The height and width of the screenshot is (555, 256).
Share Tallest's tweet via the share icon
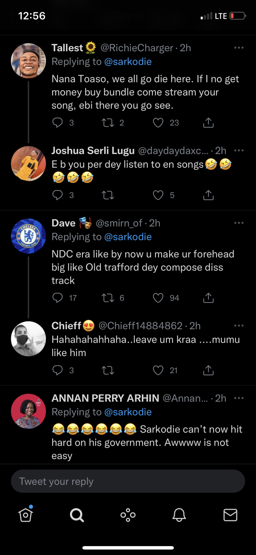point(208,122)
